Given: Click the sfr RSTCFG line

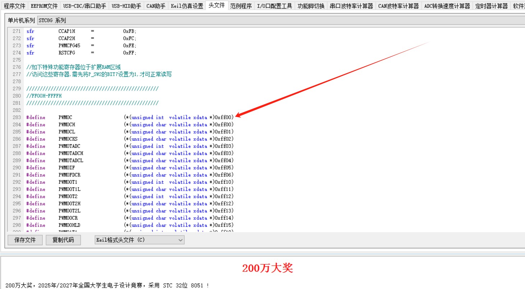Looking at the screenshot, I should click(x=82, y=53).
